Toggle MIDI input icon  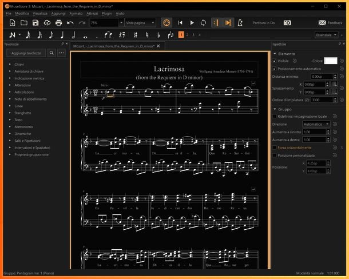(166, 23)
